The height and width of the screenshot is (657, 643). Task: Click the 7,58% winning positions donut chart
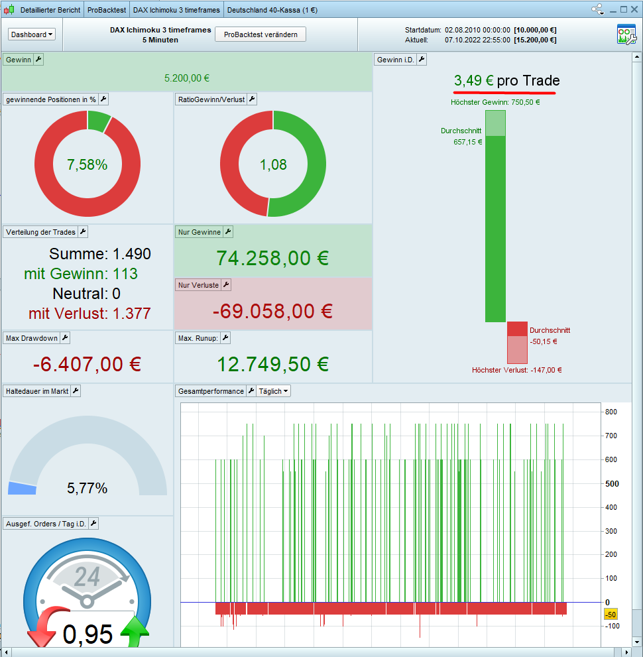pyautogui.click(x=88, y=164)
